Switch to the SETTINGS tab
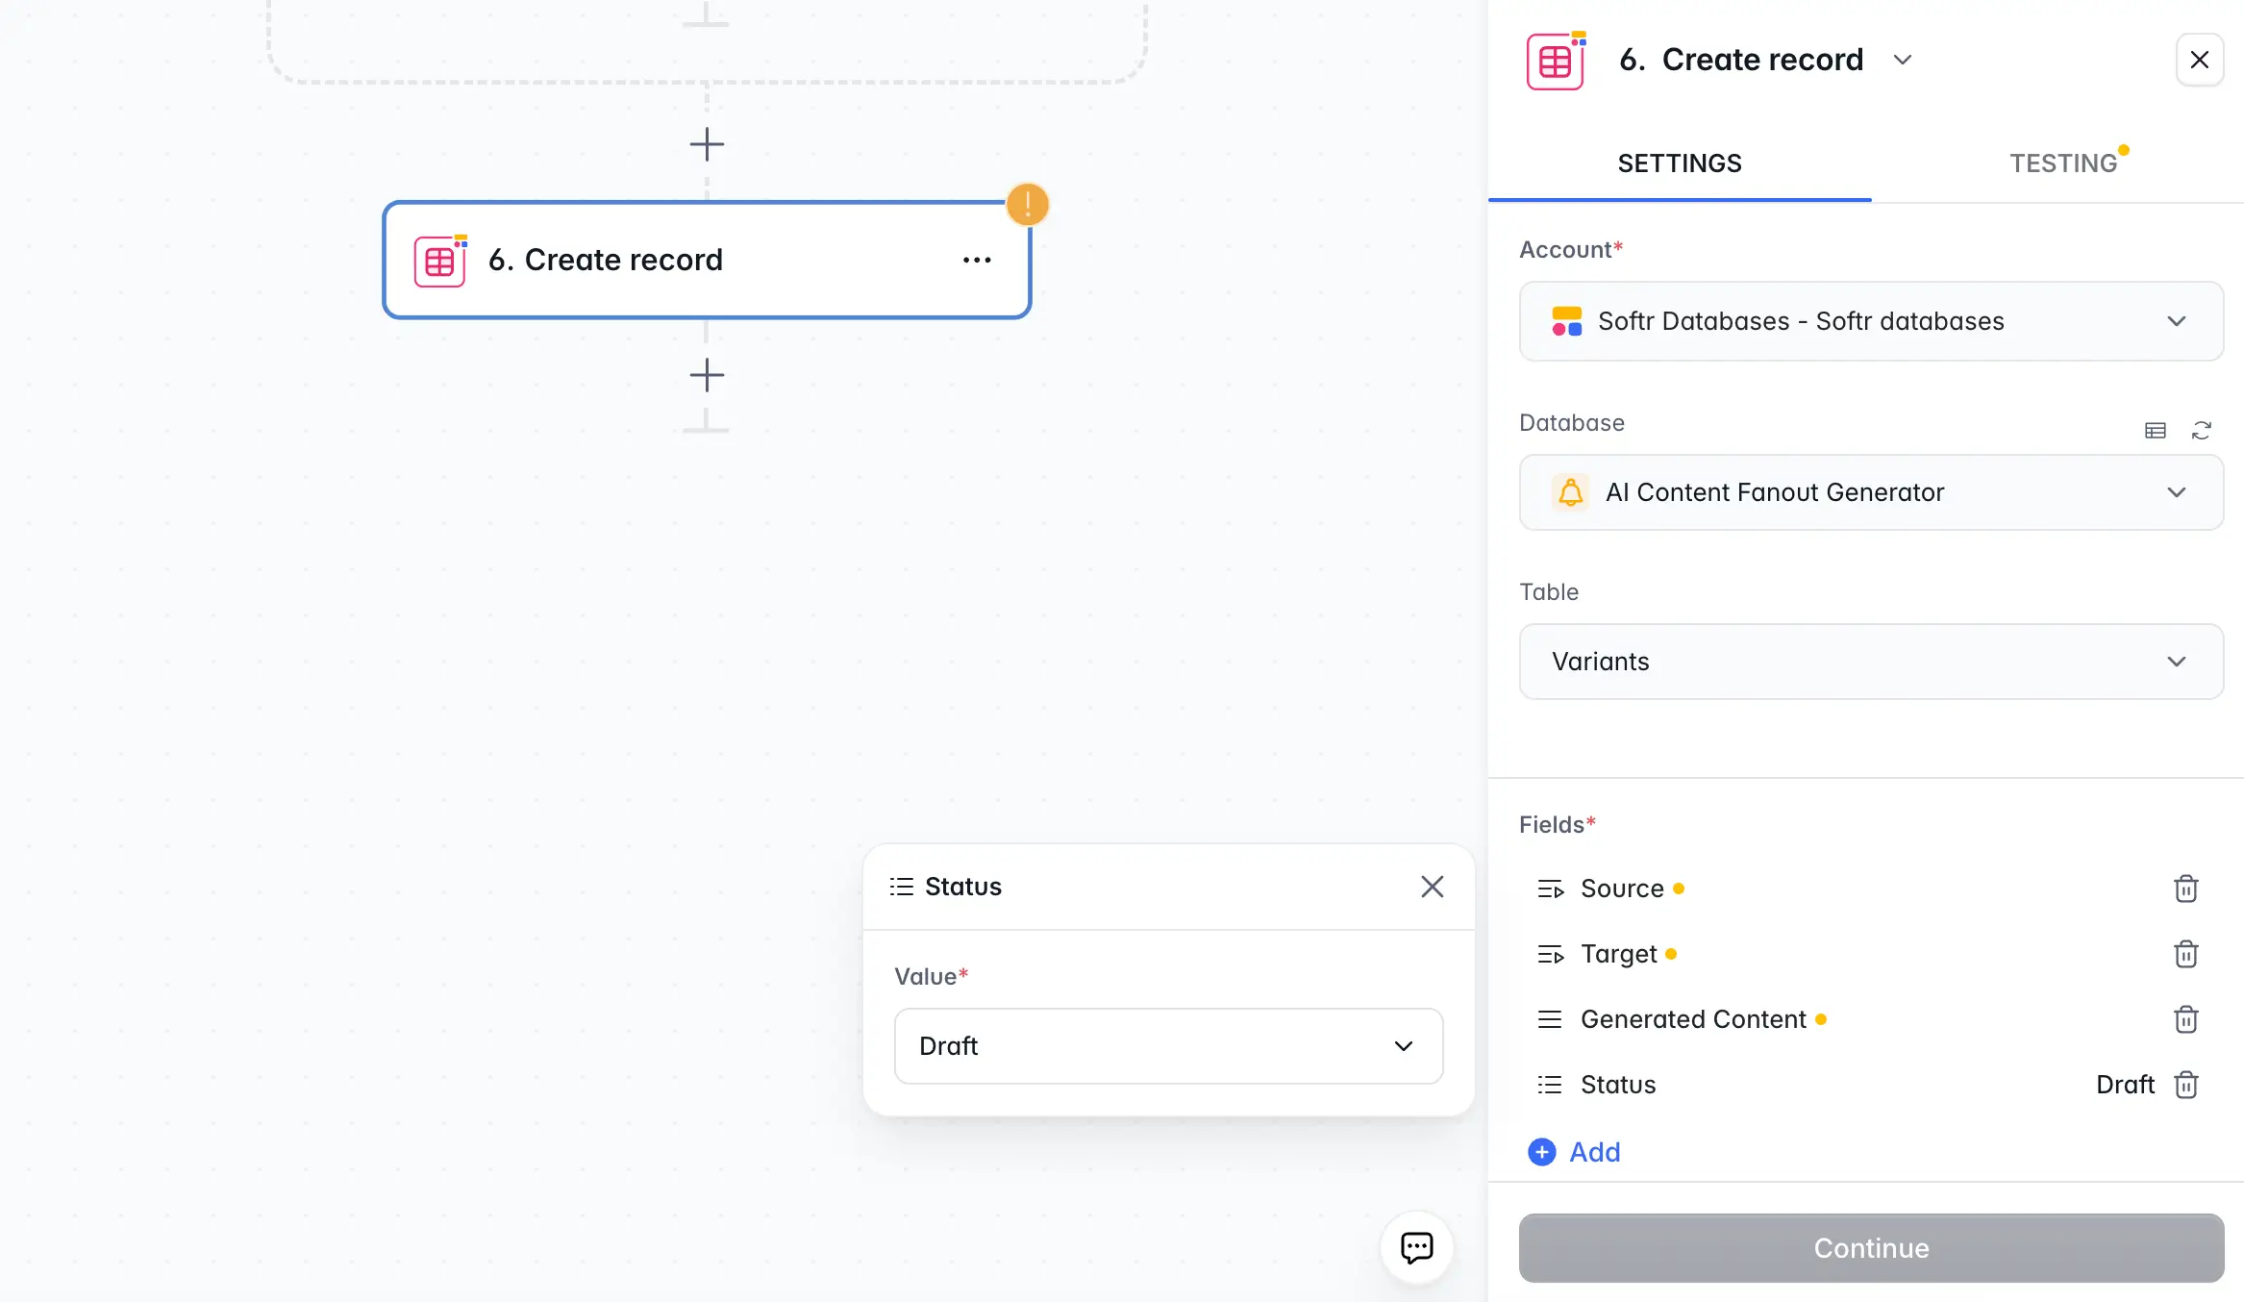2244x1302 pixels. 1680,163
